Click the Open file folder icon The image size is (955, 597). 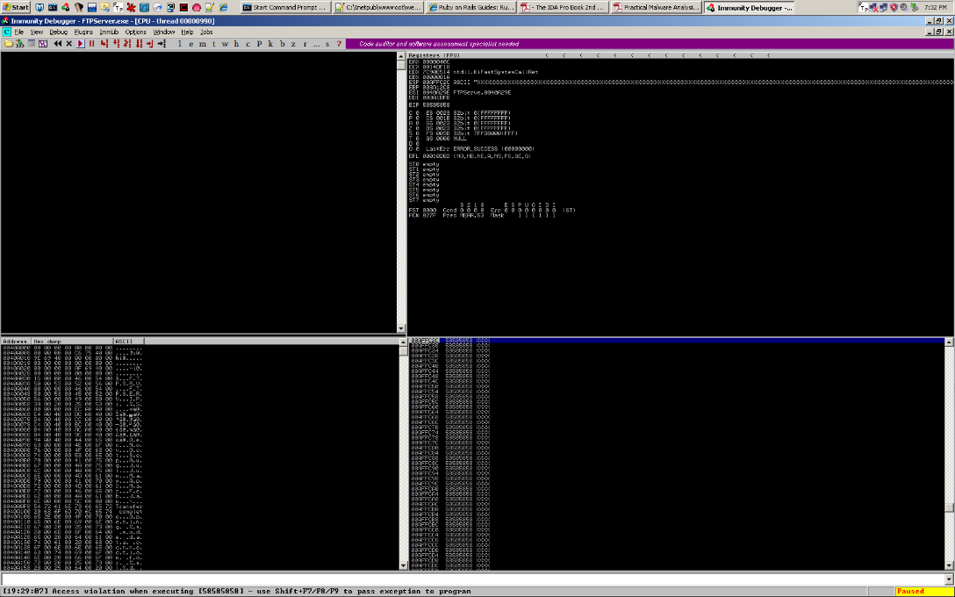point(8,43)
